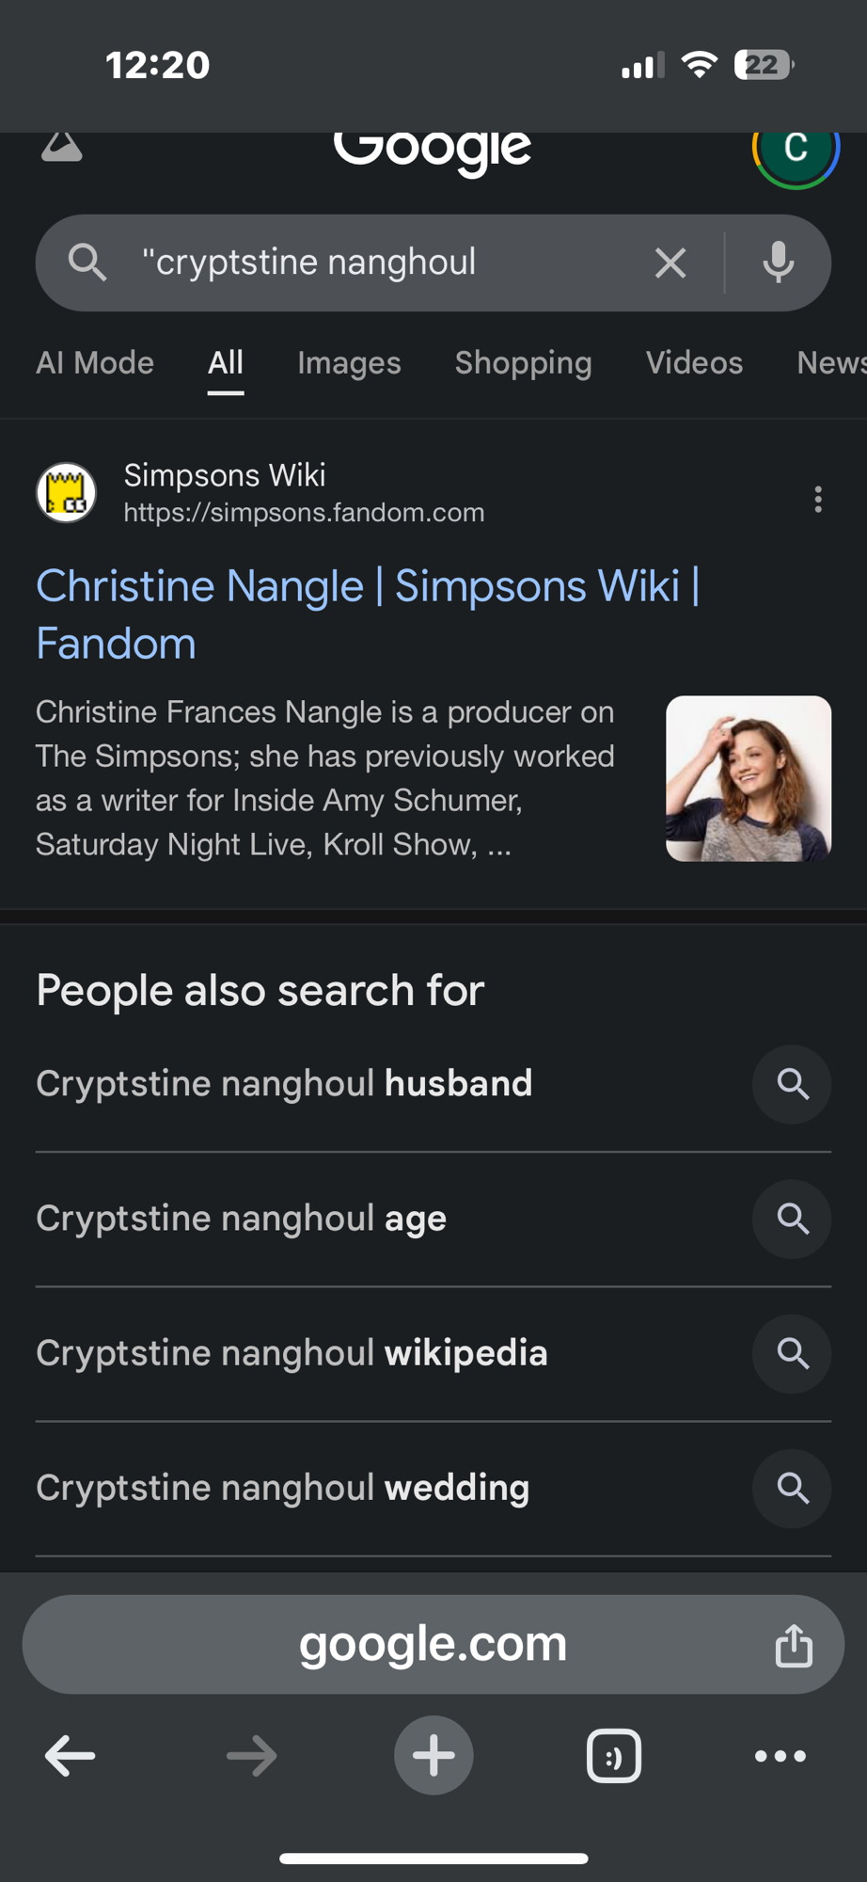Switch to the Images tab

click(349, 363)
